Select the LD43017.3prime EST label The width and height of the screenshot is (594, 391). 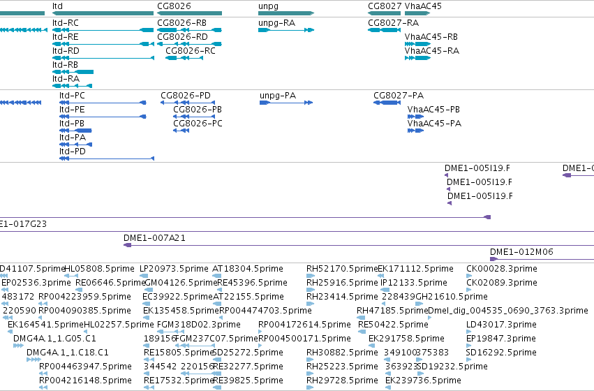pyautogui.click(x=501, y=325)
